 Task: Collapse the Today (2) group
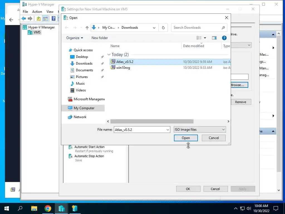109,55
